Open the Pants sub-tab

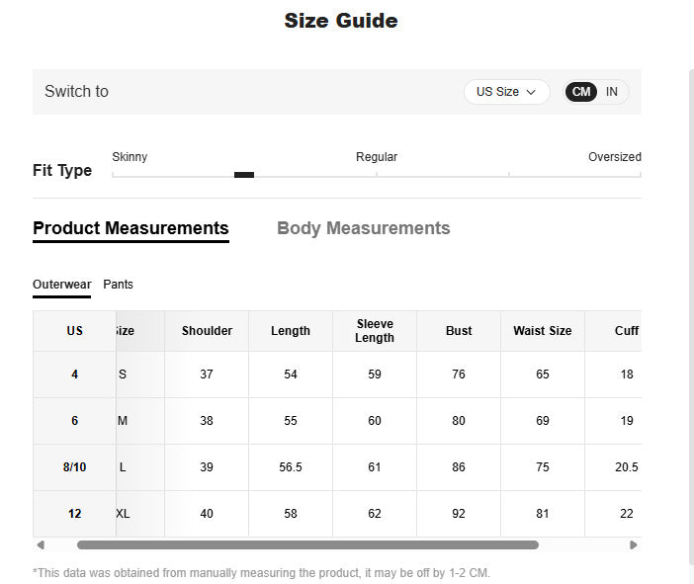click(x=119, y=285)
